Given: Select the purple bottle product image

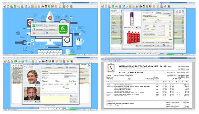Looking at the screenshot, I should point(132,19).
